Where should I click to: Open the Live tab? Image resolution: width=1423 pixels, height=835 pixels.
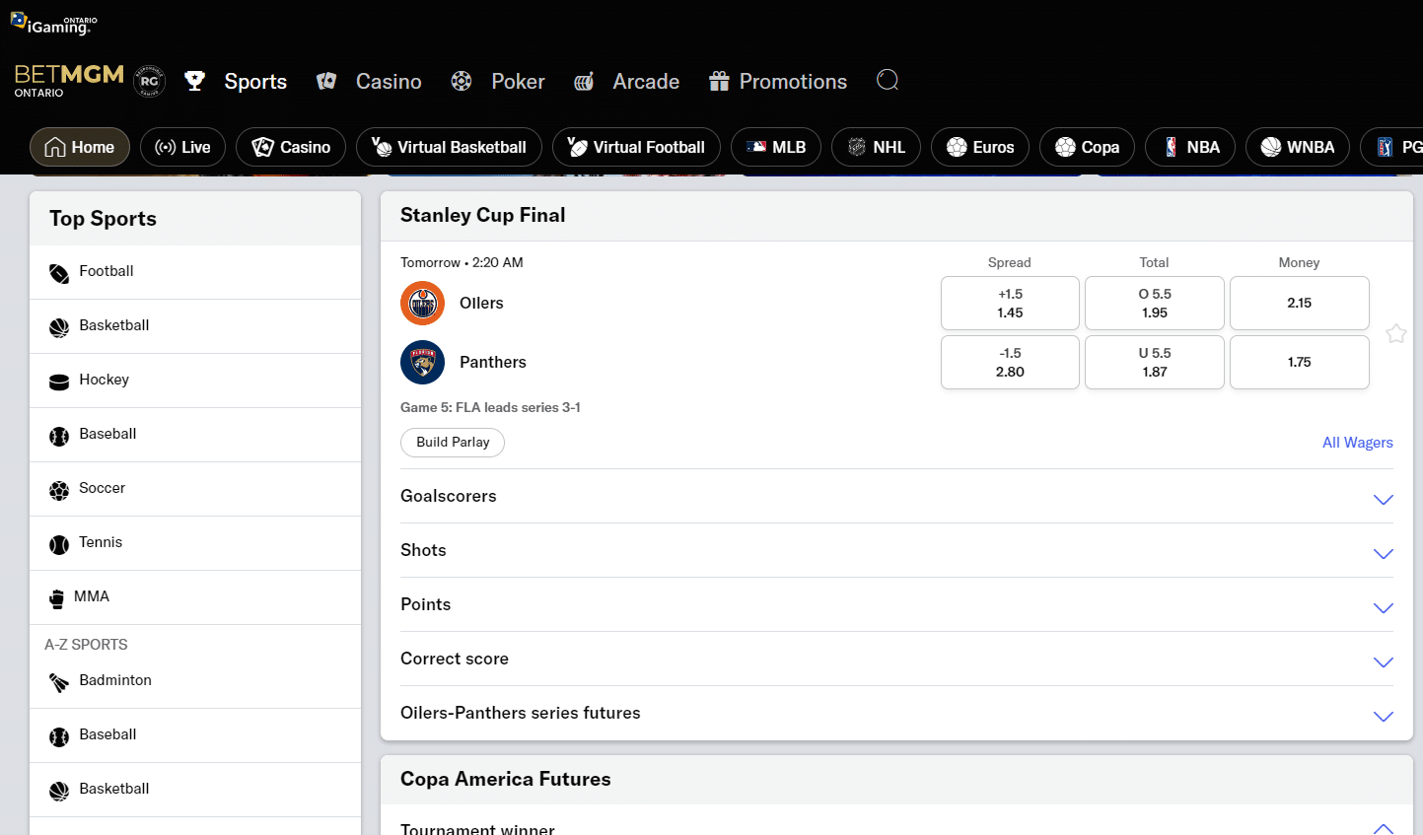pyautogui.click(x=182, y=146)
